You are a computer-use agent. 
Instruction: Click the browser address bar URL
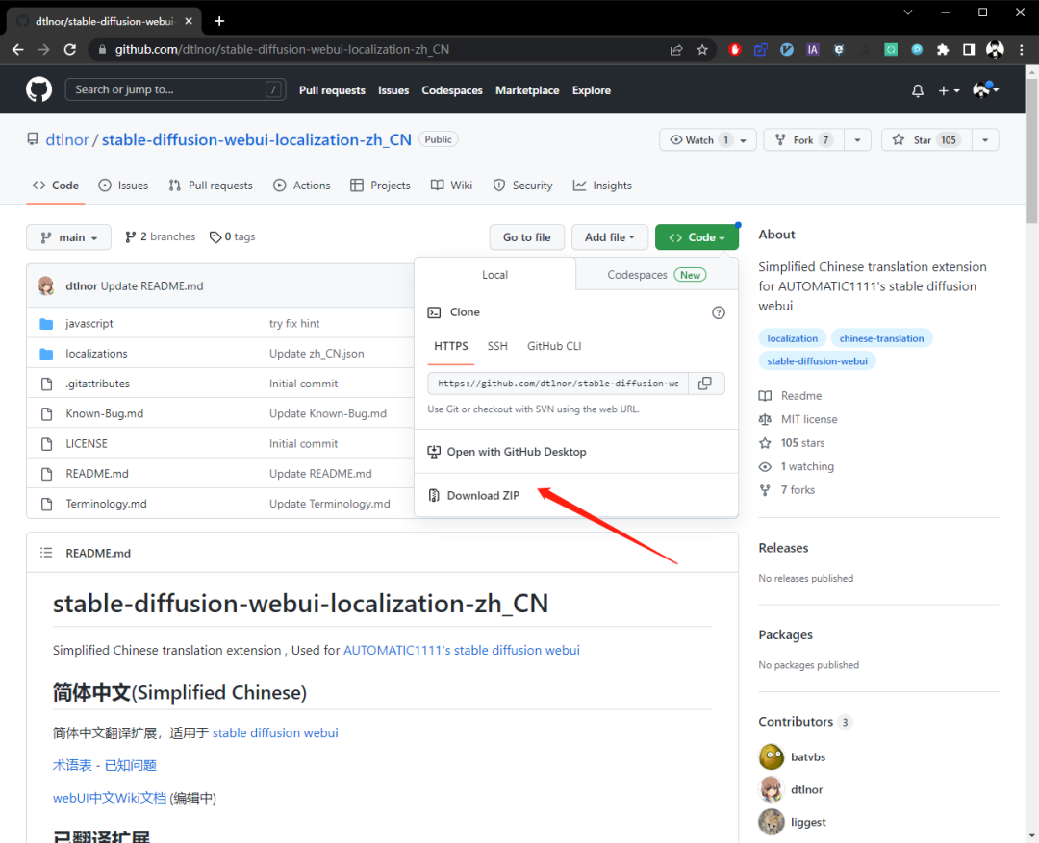pos(282,50)
